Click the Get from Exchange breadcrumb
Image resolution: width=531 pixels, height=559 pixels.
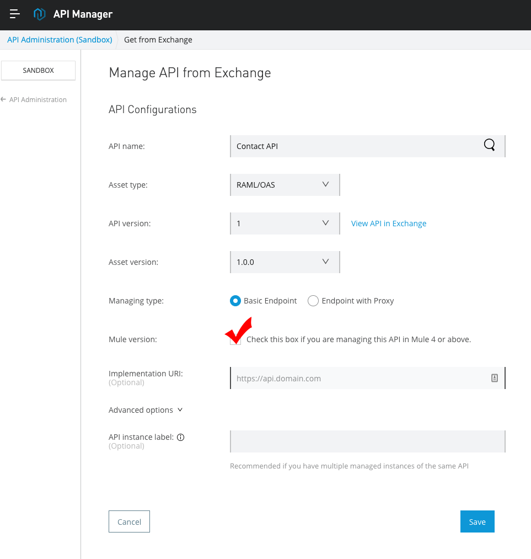tap(158, 40)
